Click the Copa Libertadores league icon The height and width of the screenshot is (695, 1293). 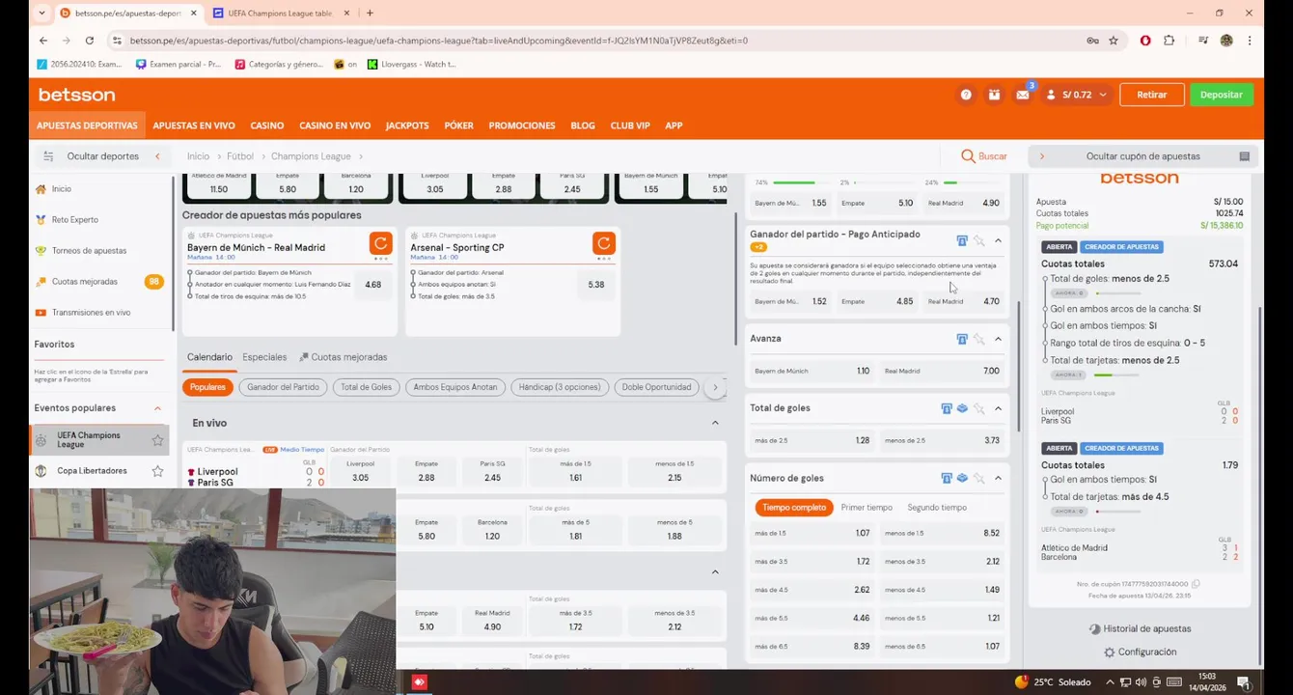pos(41,471)
